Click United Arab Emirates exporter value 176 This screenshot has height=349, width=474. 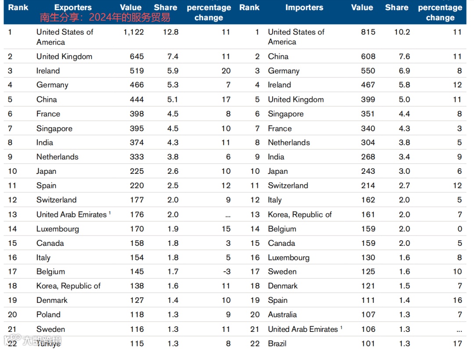click(136, 214)
